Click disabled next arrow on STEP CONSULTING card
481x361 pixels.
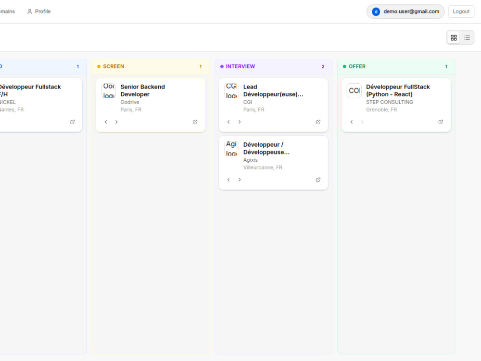coord(362,122)
